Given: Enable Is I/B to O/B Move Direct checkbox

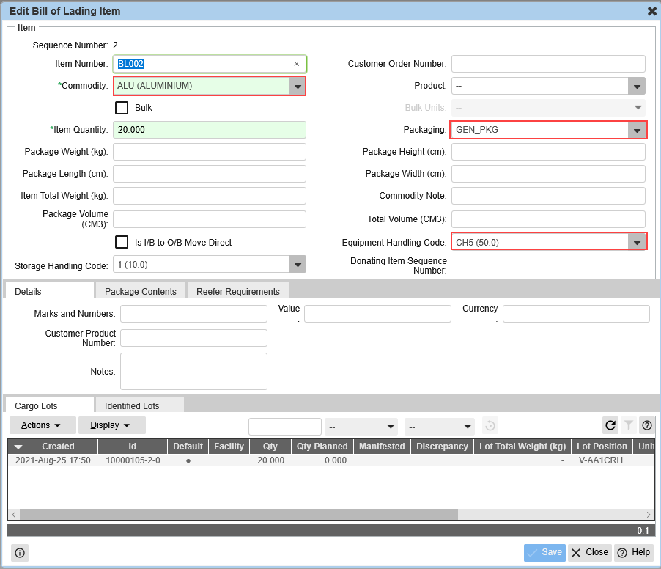Looking at the screenshot, I should point(122,242).
